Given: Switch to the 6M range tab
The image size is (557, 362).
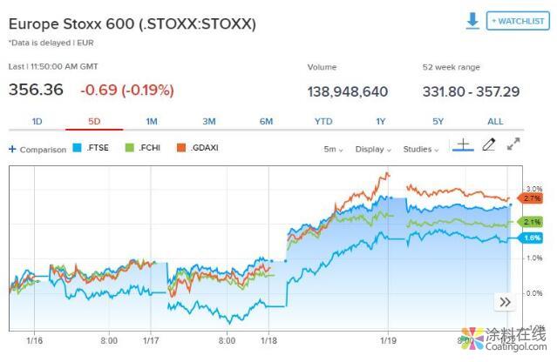Looking at the screenshot, I should click(x=266, y=122).
